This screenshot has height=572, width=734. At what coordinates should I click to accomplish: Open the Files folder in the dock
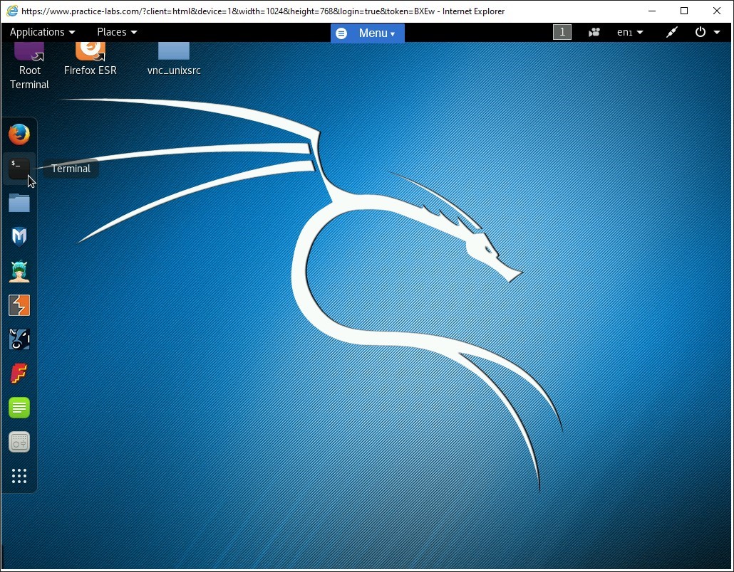(19, 203)
